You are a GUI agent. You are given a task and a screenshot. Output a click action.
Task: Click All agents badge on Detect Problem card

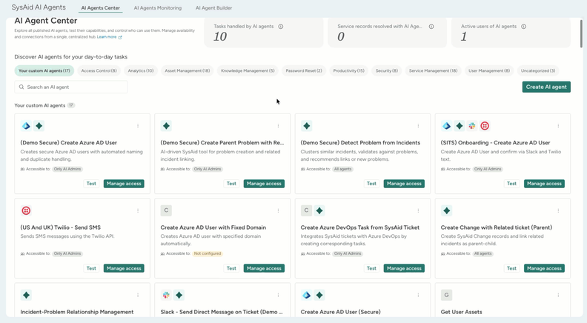(343, 169)
